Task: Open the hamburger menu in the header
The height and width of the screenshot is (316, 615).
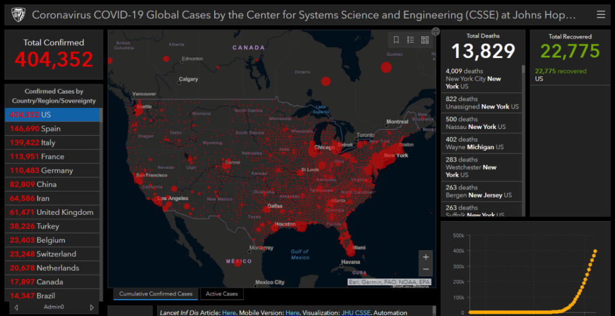Action: [601, 15]
